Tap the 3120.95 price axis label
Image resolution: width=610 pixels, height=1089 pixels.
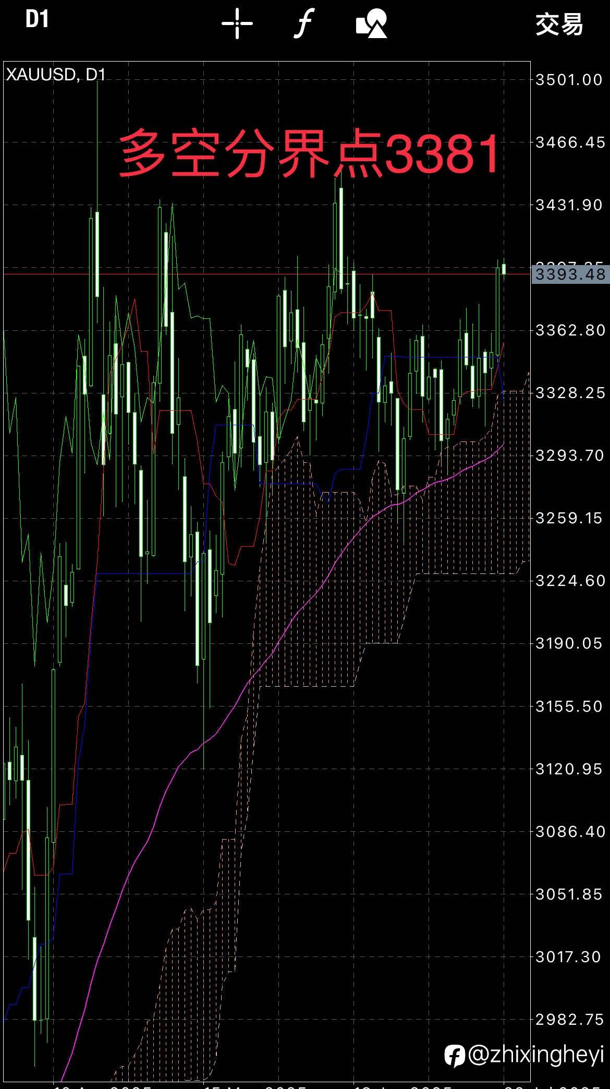coord(569,769)
